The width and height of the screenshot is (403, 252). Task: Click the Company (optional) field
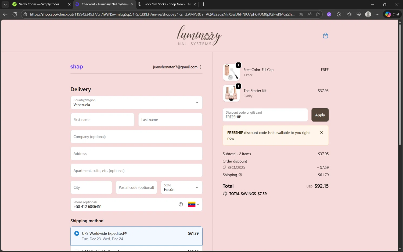coord(136,137)
